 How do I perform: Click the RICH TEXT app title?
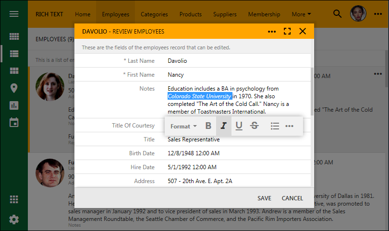tap(49, 14)
